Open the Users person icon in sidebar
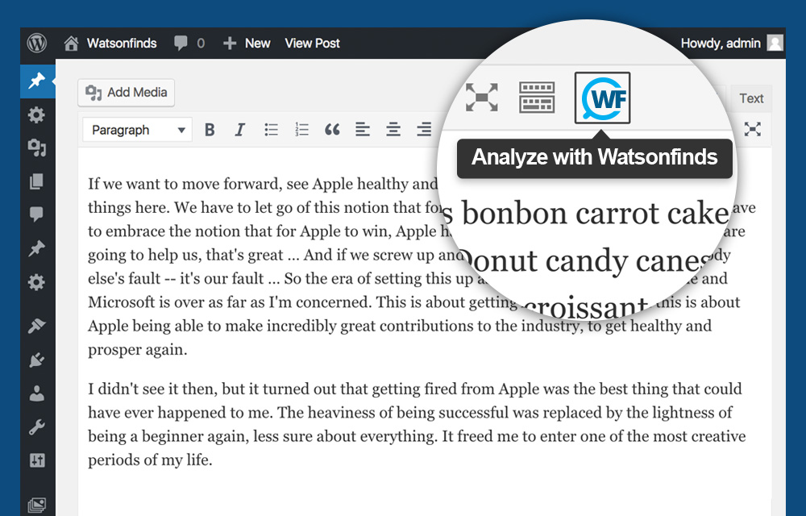The width and height of the screenshot is (806, 516). [x=37, y=393]
